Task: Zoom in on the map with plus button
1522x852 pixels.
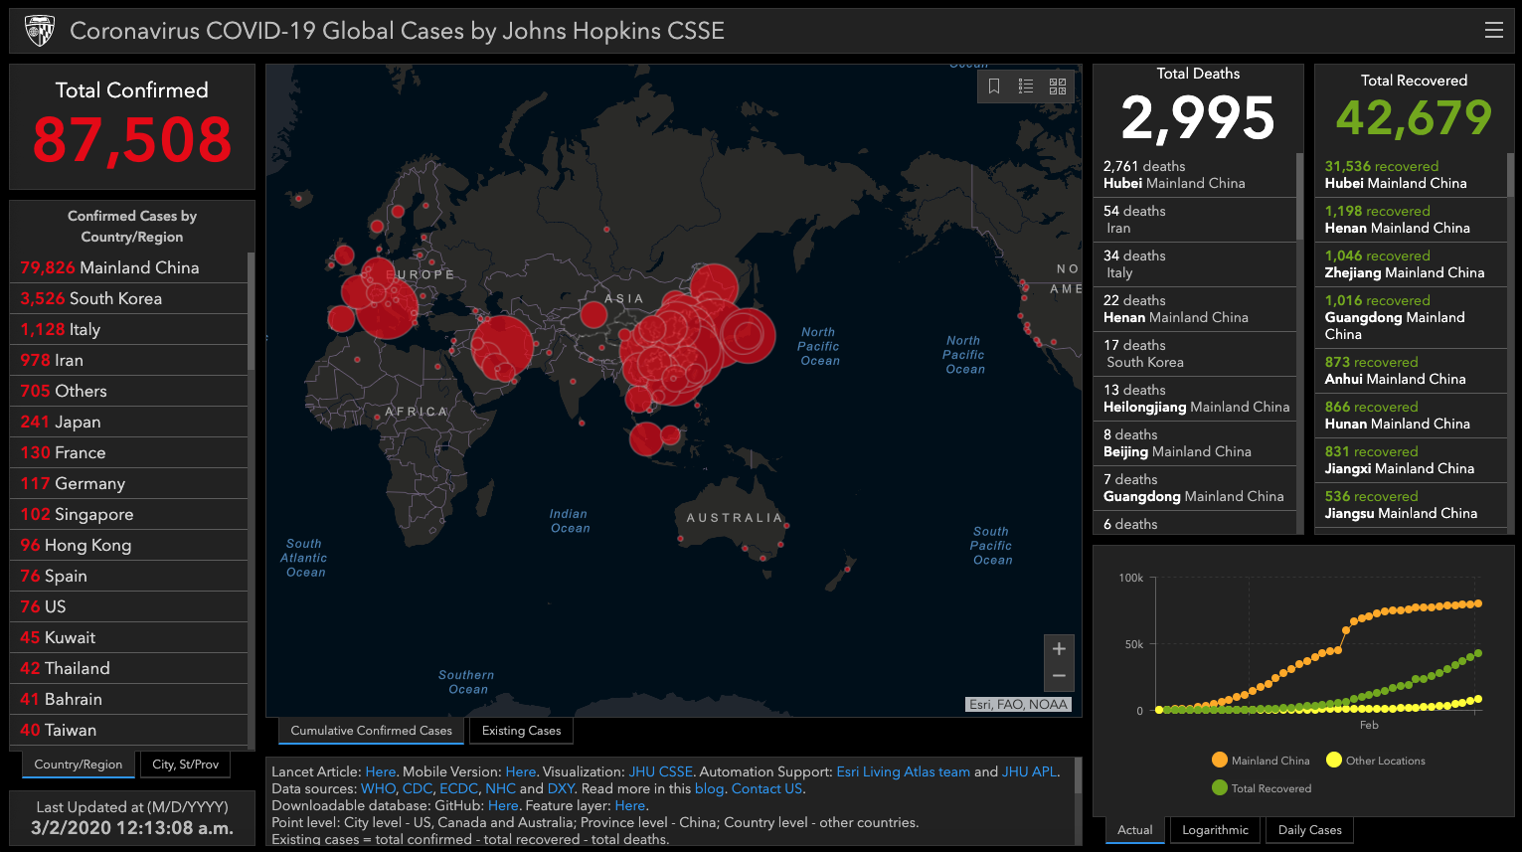Action: (1059, 649)
